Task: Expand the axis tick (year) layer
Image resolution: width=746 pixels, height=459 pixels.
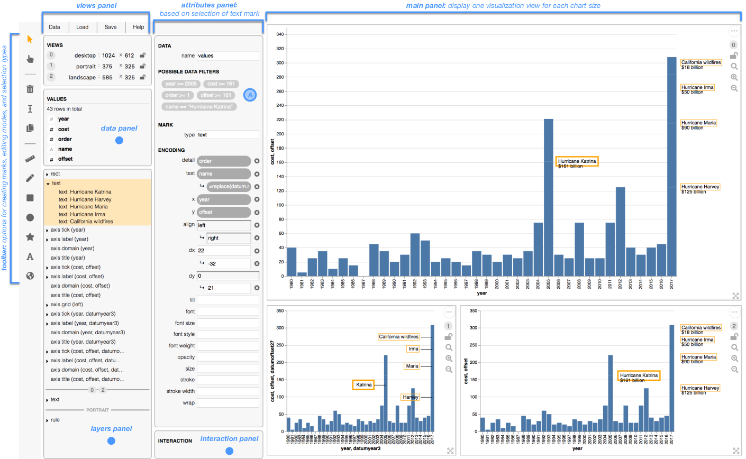Action: (47, 230)
